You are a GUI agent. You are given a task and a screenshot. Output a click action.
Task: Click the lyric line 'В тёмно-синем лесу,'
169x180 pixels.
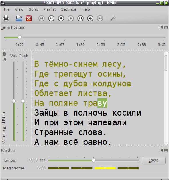pyautogui.click(x=80, y=64)
